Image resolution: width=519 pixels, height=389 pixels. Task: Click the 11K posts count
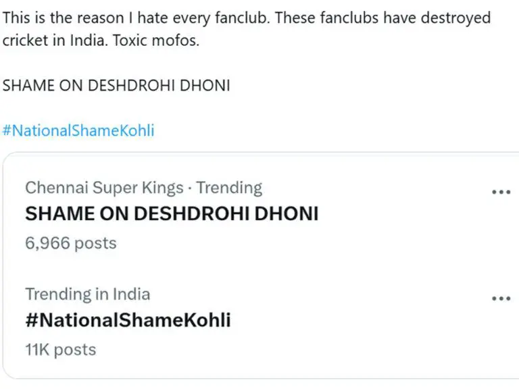61,349
